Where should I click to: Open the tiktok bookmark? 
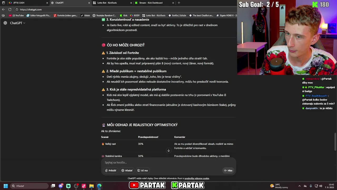[x=85, y=16]
